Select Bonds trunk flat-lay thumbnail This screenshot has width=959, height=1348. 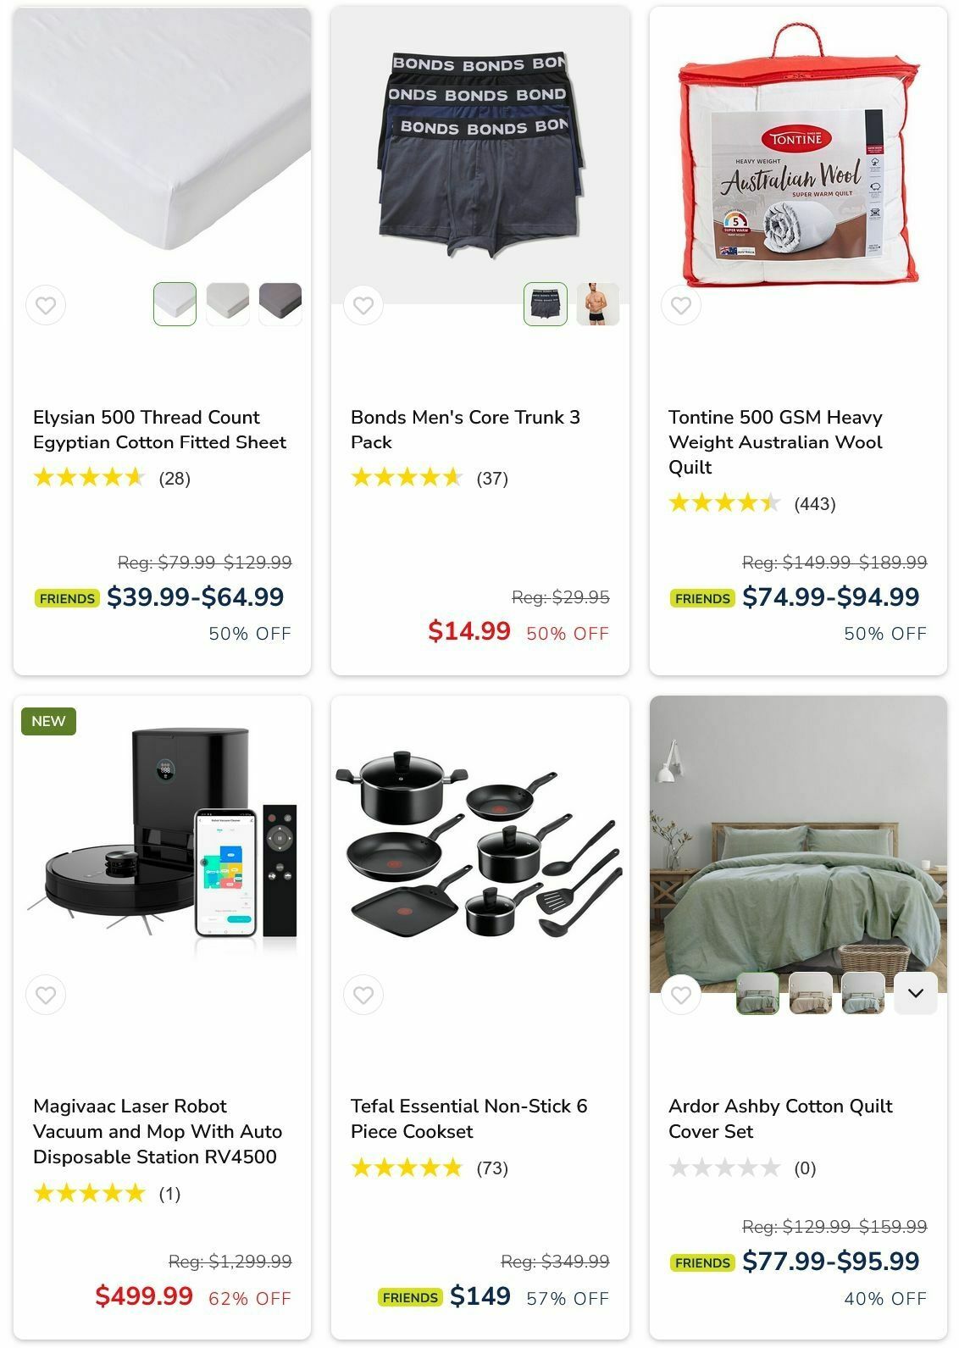546,304
